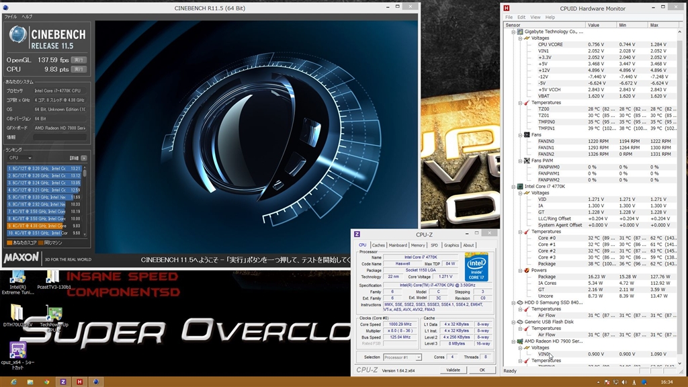Click the CPU-Z taskbar icon
Screen dimensions: 688x387
(x=63, y=381)
